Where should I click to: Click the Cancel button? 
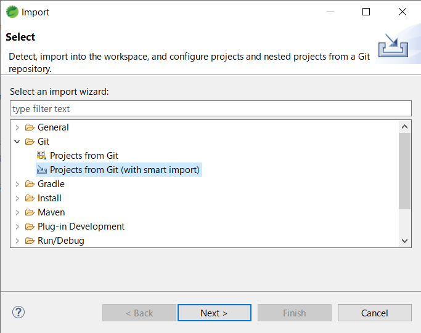[374, 313]
